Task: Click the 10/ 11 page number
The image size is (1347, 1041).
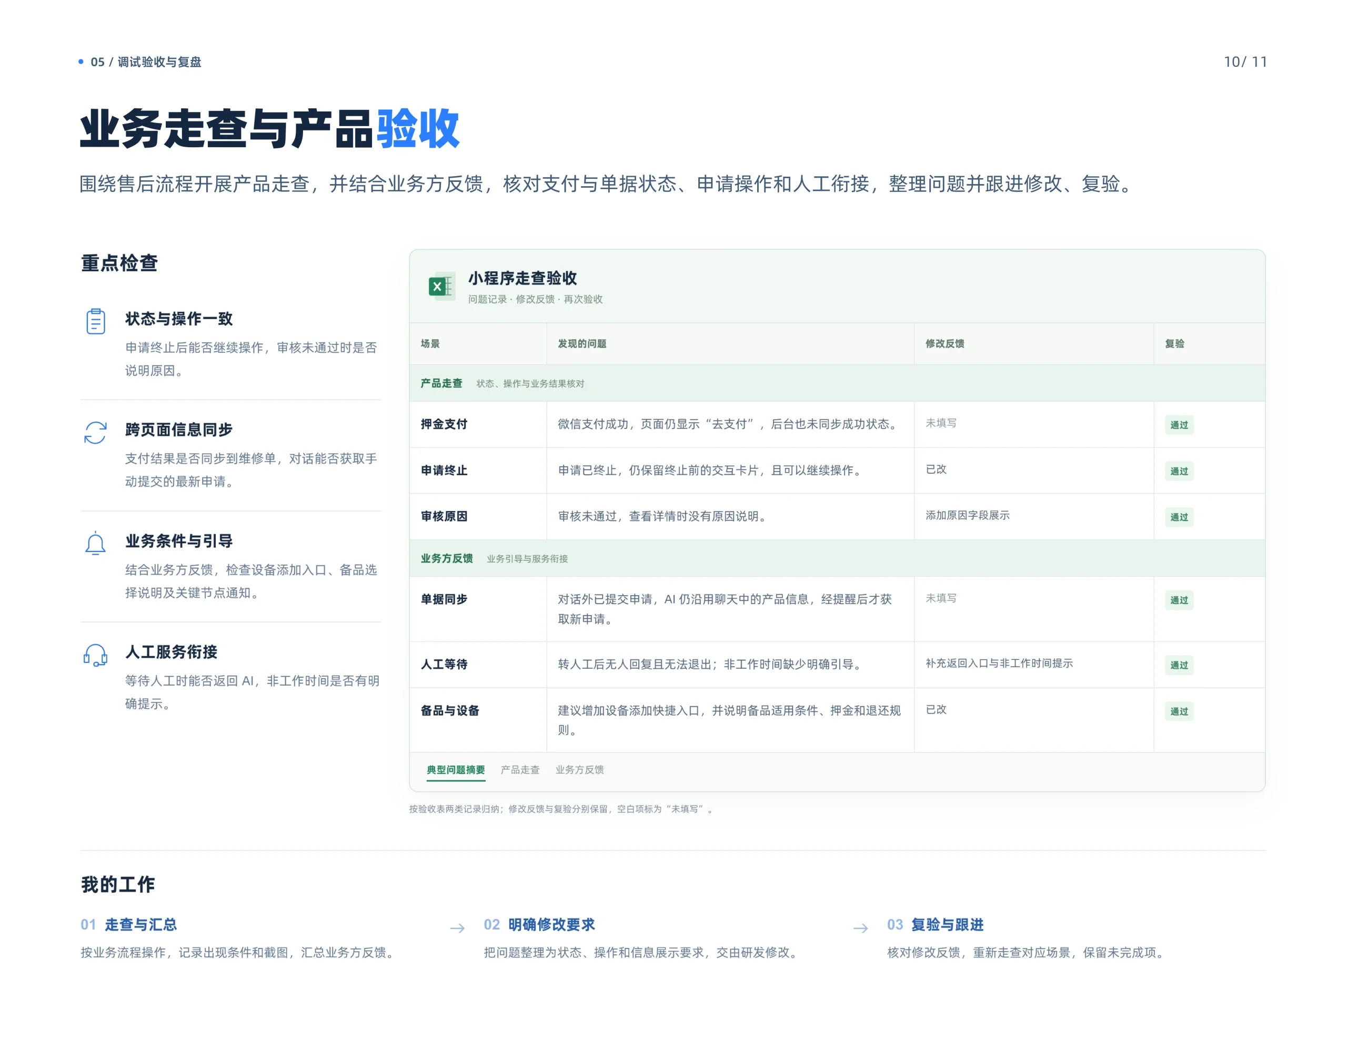Action: click(1245, 62)
